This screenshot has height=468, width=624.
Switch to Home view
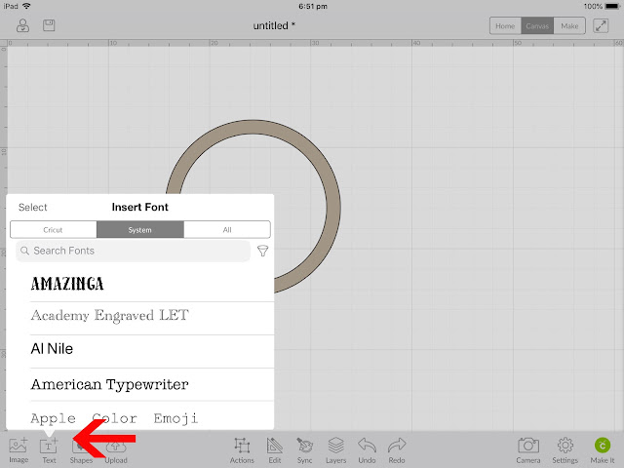tap(505, 26)
